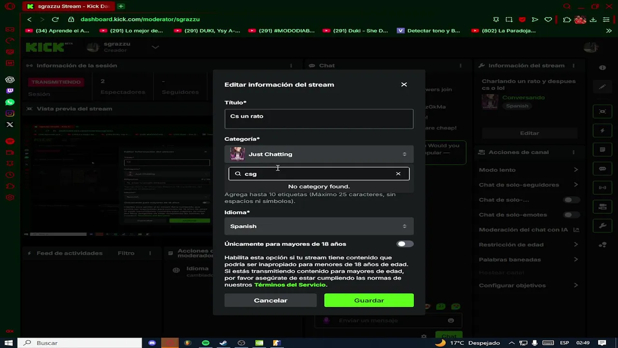
Task: Open the Windows notification center
Action: [x=603, y=343]
